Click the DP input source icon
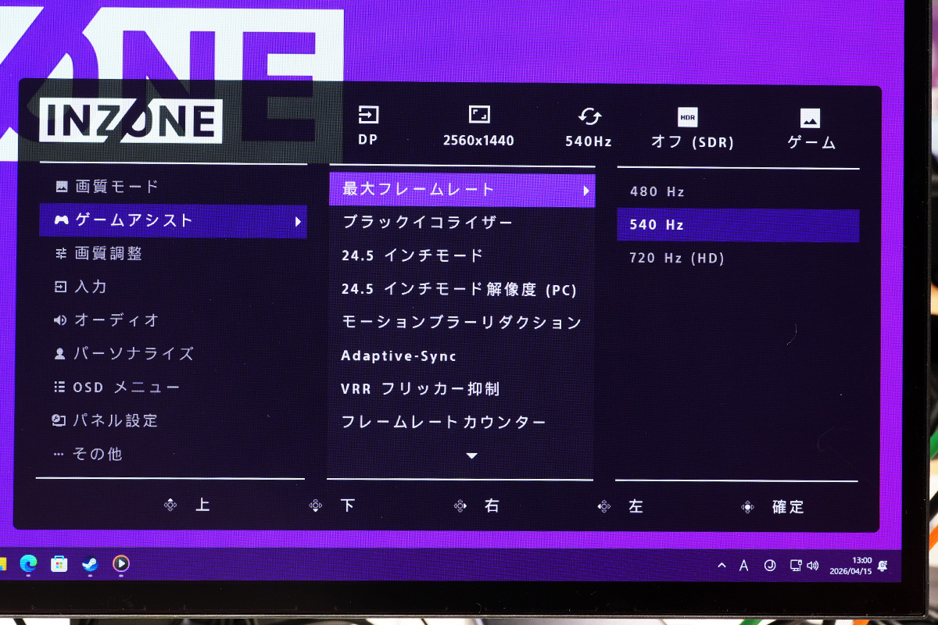Viewport: 938px width, 625px height. (367, 116)
